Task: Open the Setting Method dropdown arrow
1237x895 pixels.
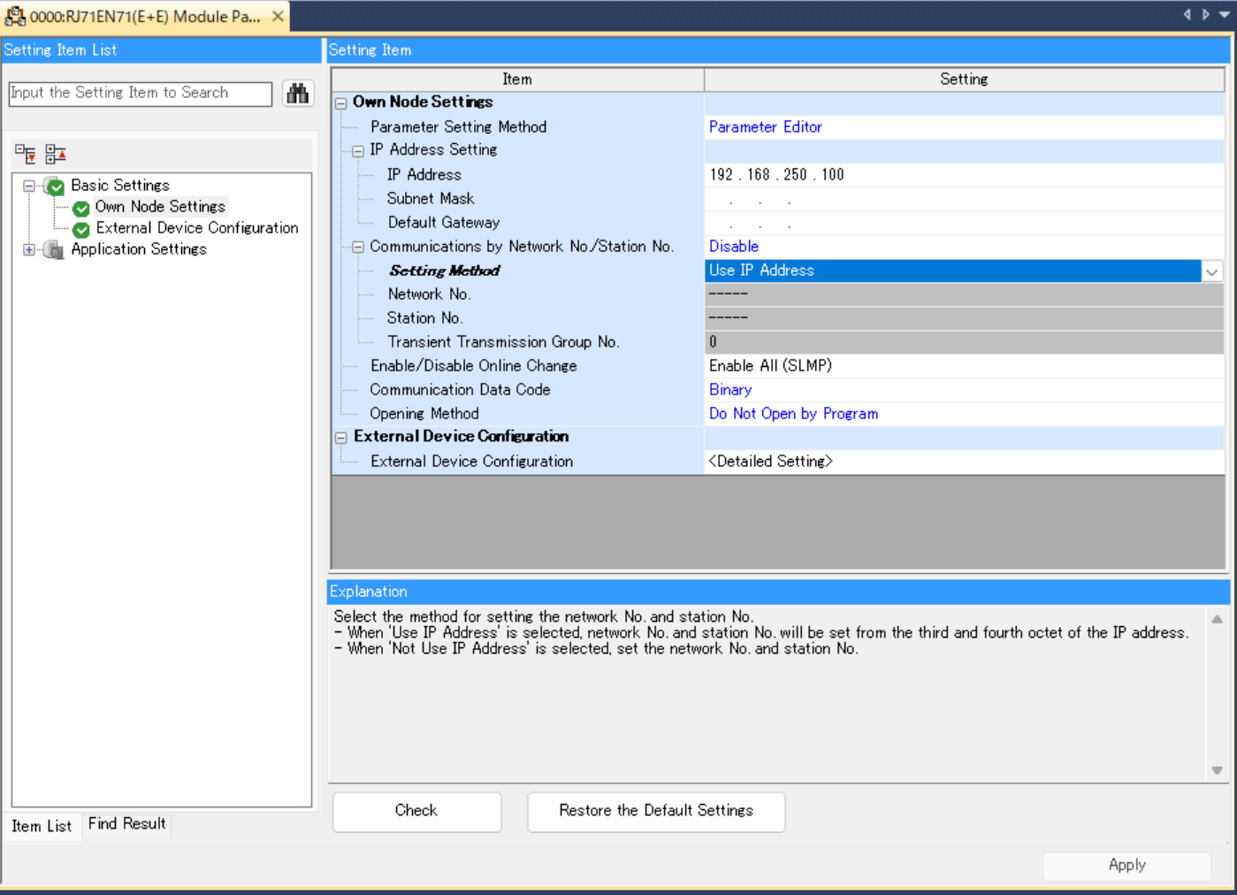Action: pos(1211,272)
